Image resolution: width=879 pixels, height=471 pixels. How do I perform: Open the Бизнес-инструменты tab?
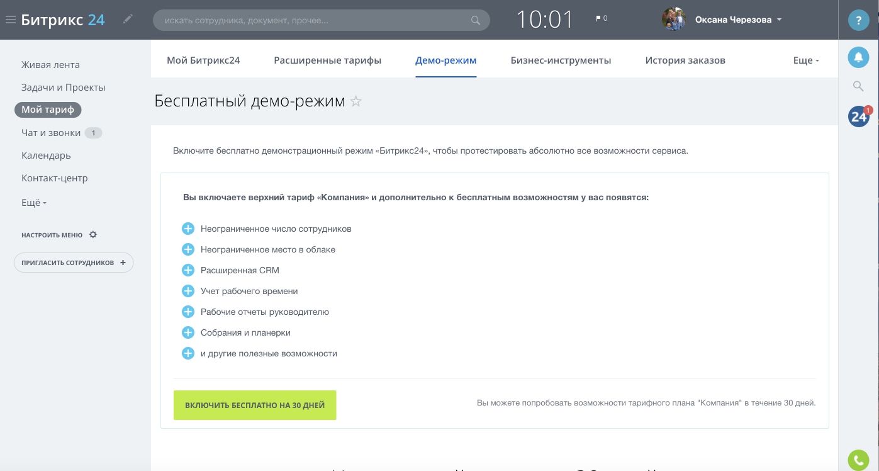coord(561,60)
